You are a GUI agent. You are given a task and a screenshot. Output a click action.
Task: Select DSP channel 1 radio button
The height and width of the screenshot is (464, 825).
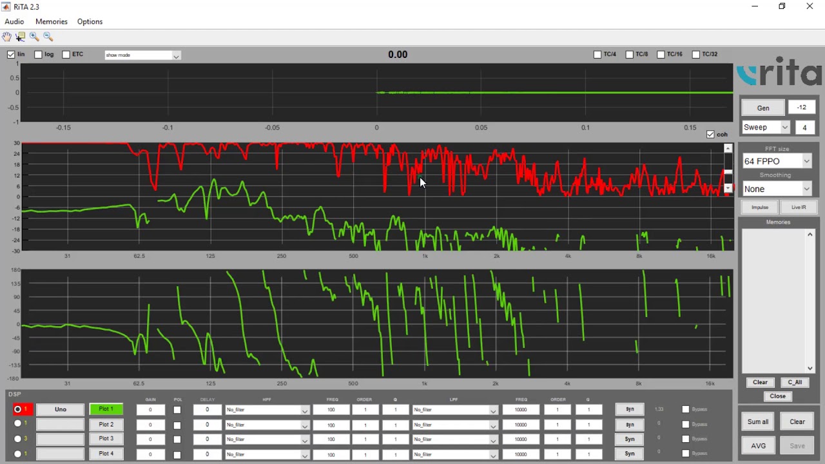pos(17,409)
